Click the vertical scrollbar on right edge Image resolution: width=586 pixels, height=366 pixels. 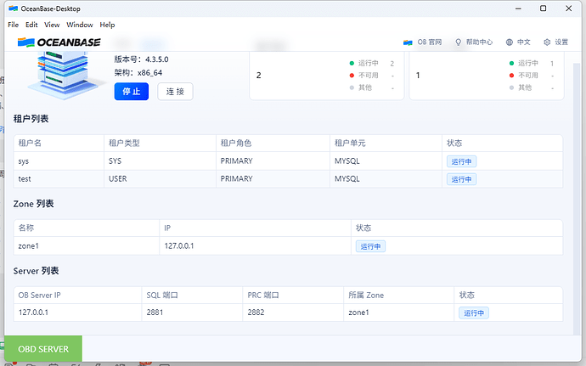coord(577,198)
